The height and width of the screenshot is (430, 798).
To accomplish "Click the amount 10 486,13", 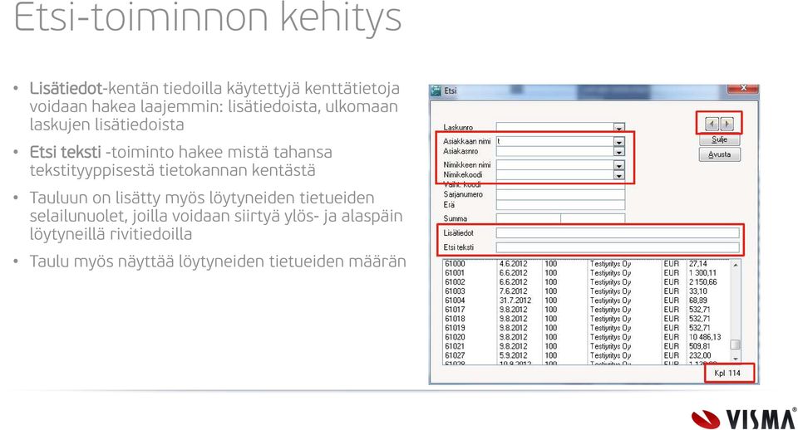I will click(705, 337).
